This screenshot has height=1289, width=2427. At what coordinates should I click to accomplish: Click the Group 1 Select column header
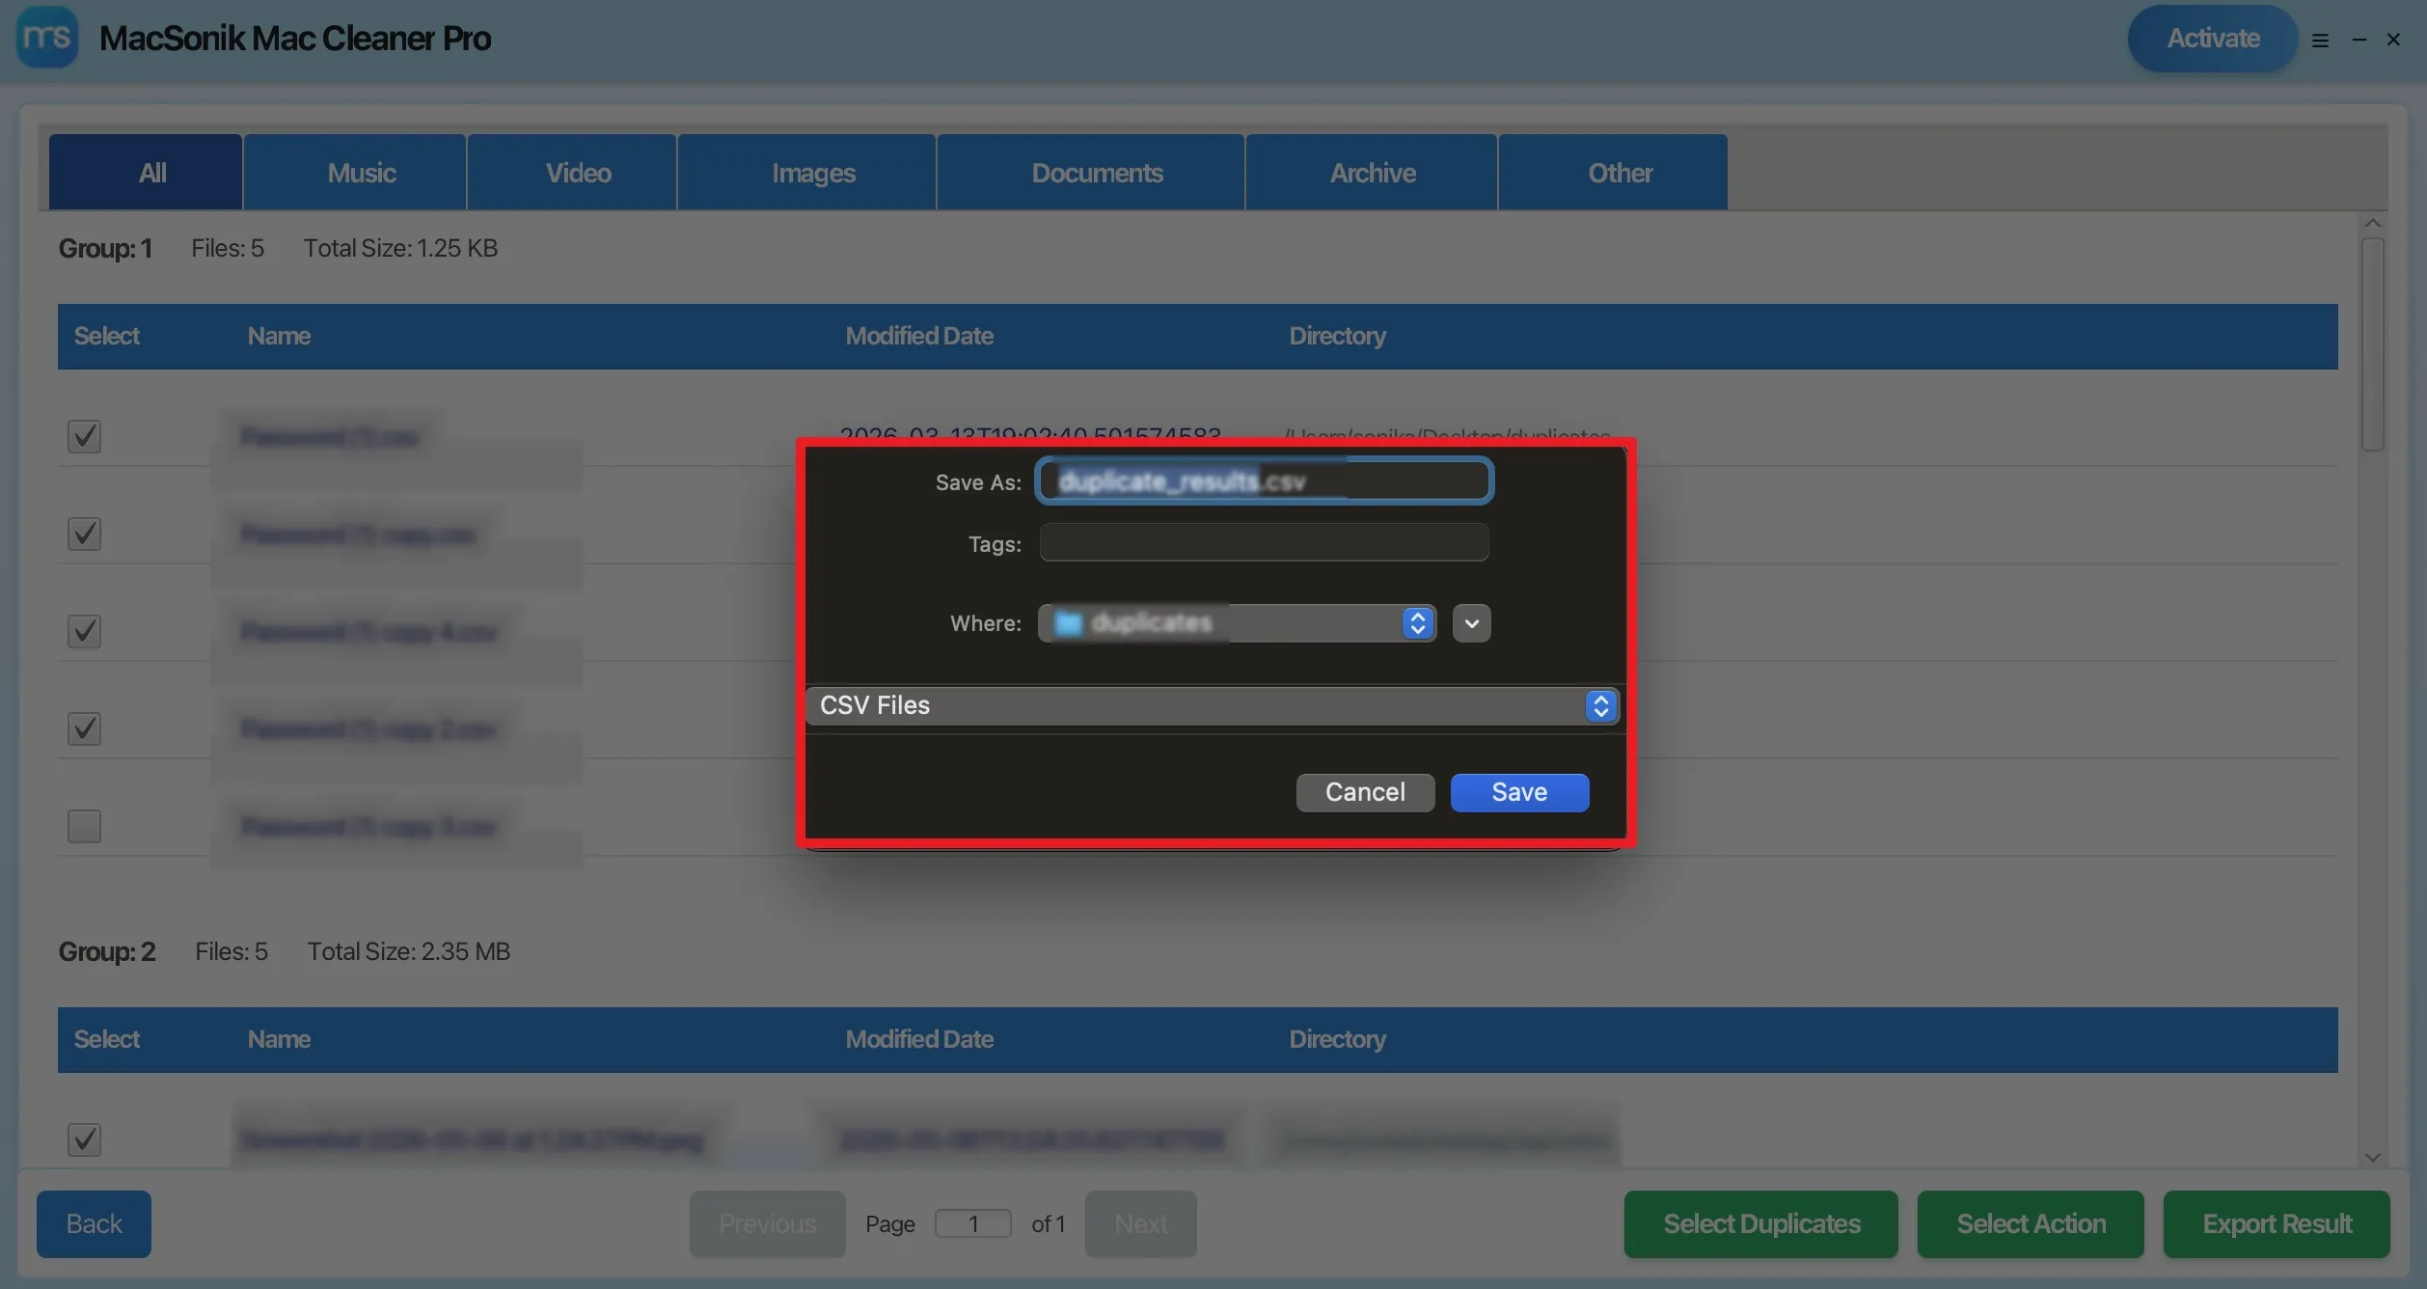click(106, 336)
